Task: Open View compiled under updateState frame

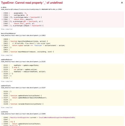Action: click(x=7, y=108)
